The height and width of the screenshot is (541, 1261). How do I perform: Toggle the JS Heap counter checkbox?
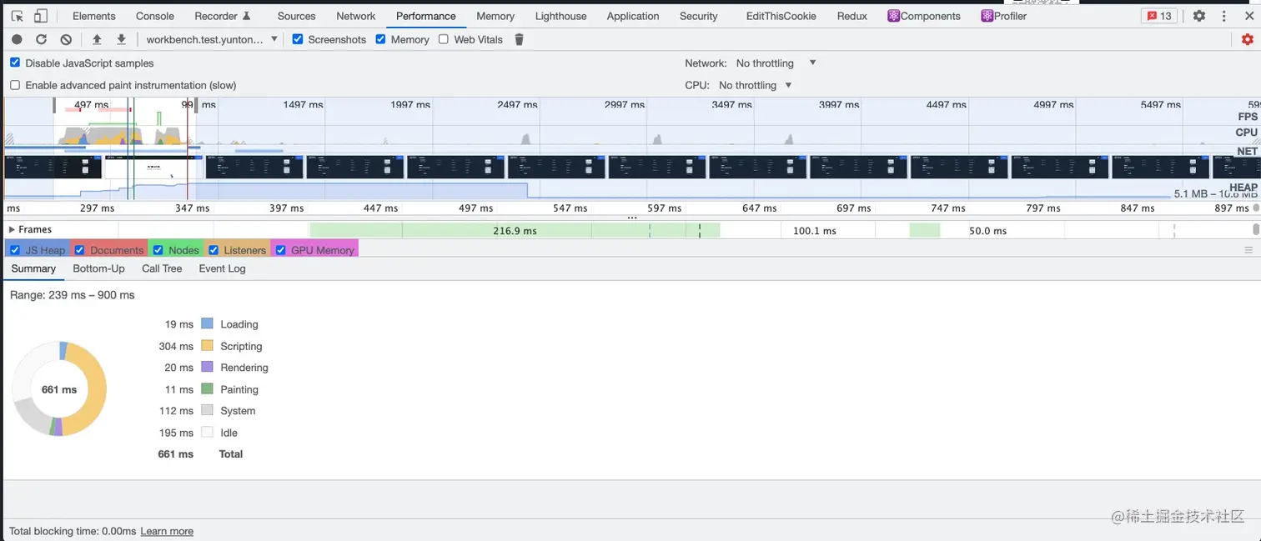tap(15, 250)
